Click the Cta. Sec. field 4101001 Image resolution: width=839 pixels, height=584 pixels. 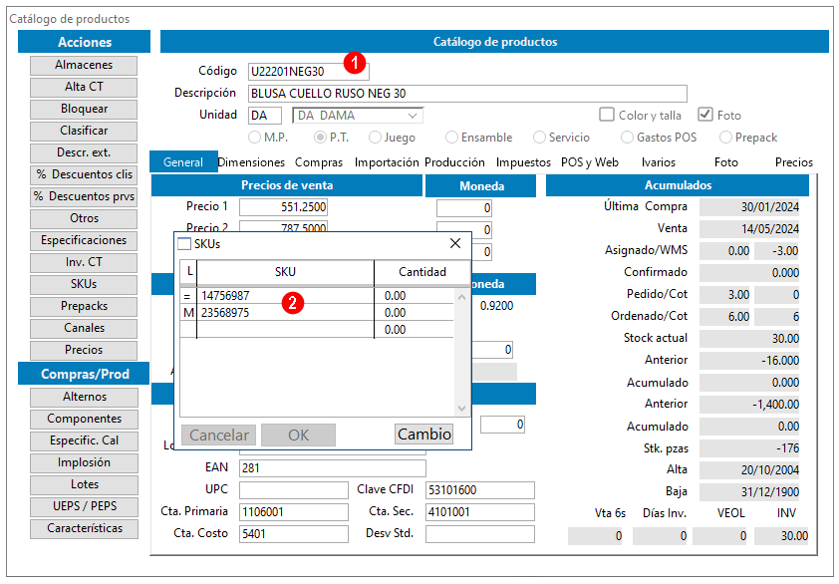[480, 512]
